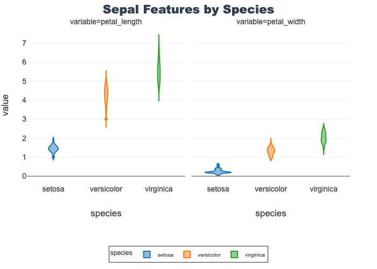Click the value y-axis title
The image size is (377, 269).
point(6,105)
